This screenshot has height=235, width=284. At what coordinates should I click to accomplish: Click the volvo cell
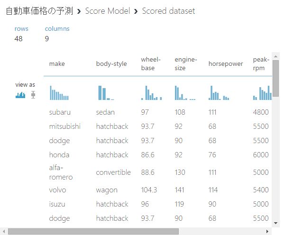click(57, 190)
